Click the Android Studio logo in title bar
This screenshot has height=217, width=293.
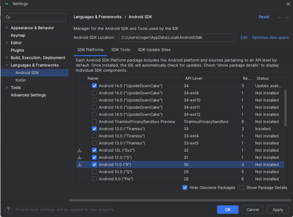coord(7,3)
